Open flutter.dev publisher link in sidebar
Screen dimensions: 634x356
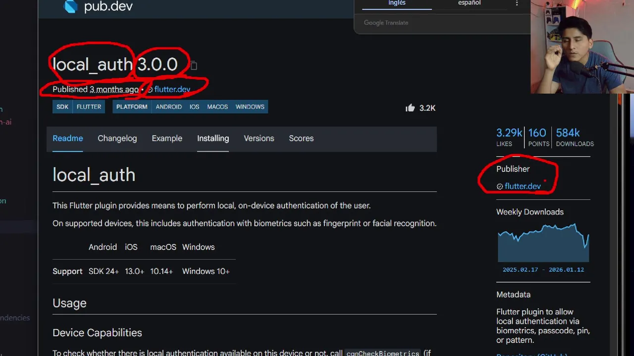pyautogui.click(x=523, y=186)
